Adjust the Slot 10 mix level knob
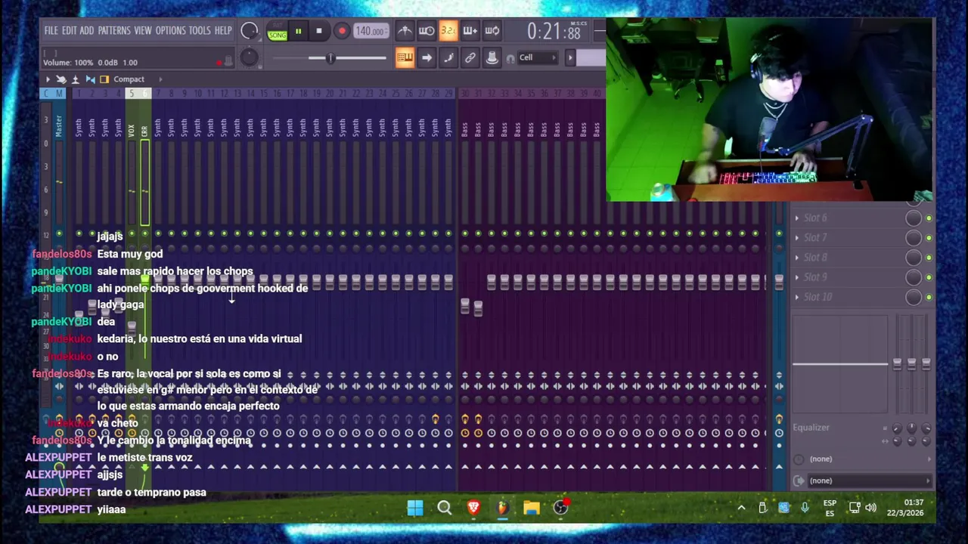968x544 pixels. point(914,297)
